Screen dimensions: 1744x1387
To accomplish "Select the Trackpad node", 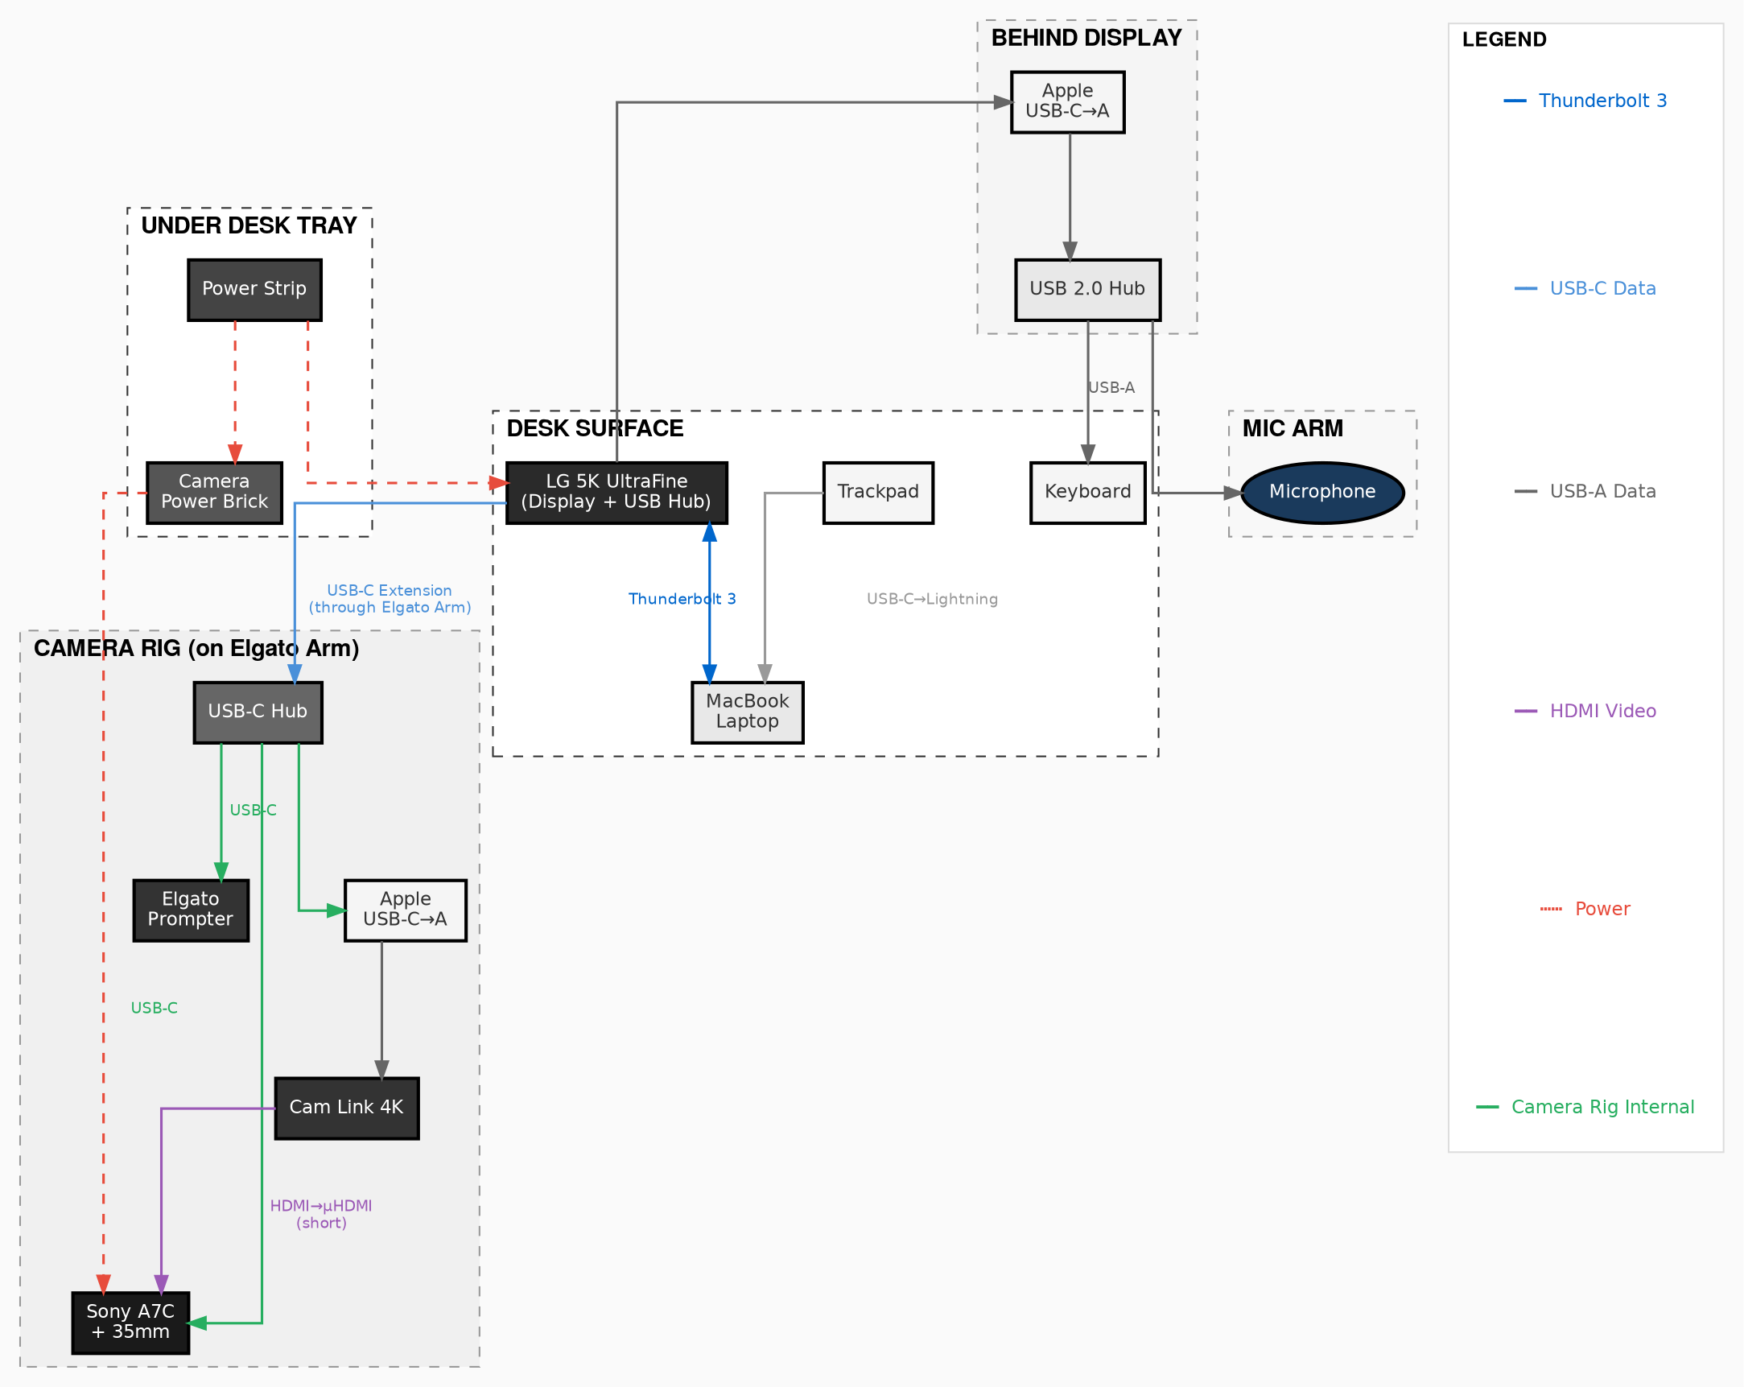I will pos(878,493).
